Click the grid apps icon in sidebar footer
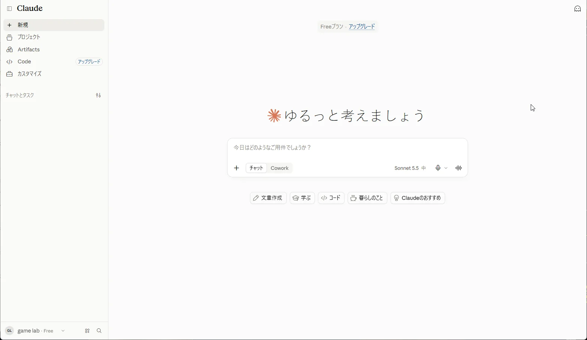587x340 pixels. [x=87, y=331]
